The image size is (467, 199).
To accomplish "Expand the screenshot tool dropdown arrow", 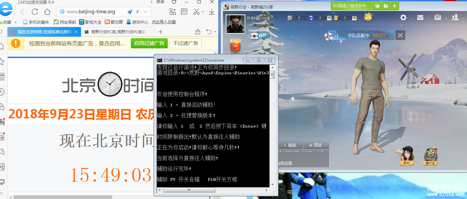I will pos(203,12).
